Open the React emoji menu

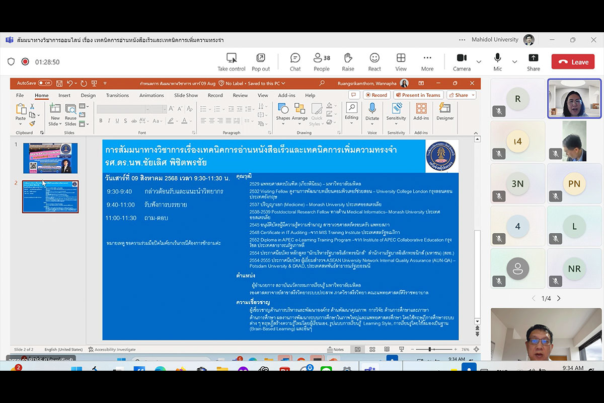pyautogui.click(x=374, y=62)
